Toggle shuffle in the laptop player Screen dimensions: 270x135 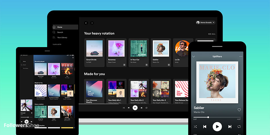[x=124, y=108]
